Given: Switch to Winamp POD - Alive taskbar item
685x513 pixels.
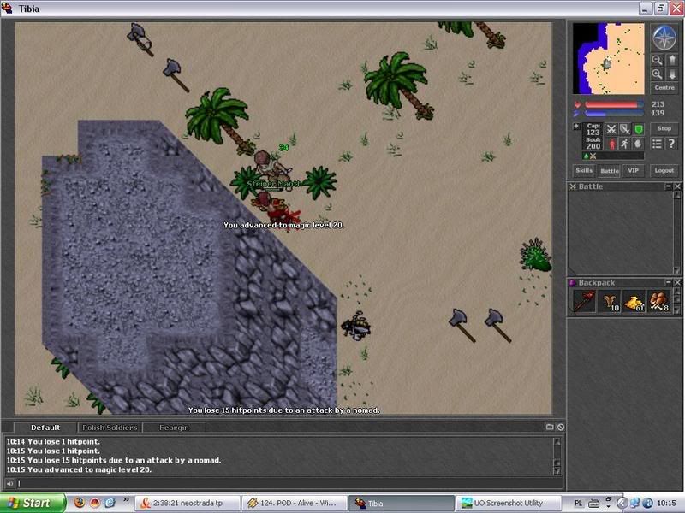Looking at the screenshot, I should [294, 503].
